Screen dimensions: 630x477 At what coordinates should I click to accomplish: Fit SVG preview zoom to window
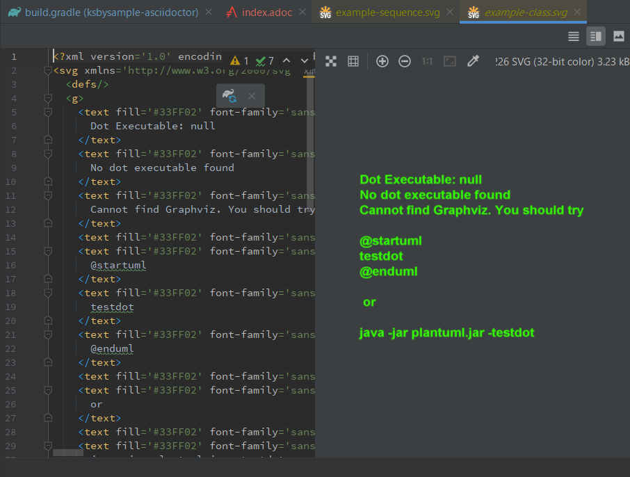pos(450,61)
